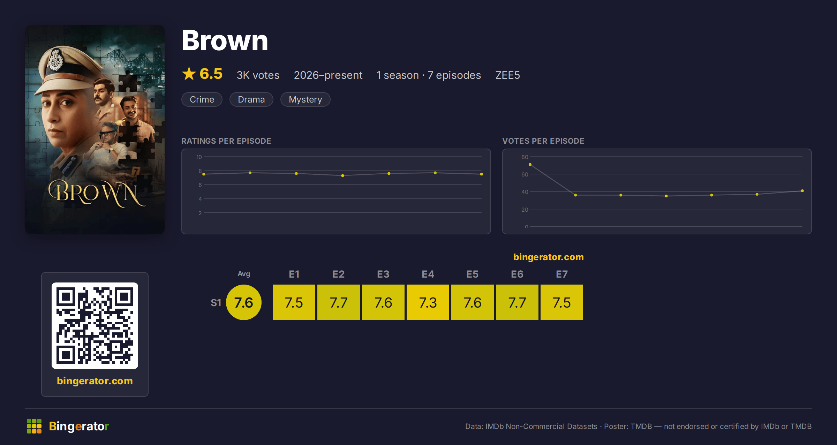Select the Crime genre tag
The height and width of the screenshot is (445, 837).
pyautogui.click(x=202, y=99)
